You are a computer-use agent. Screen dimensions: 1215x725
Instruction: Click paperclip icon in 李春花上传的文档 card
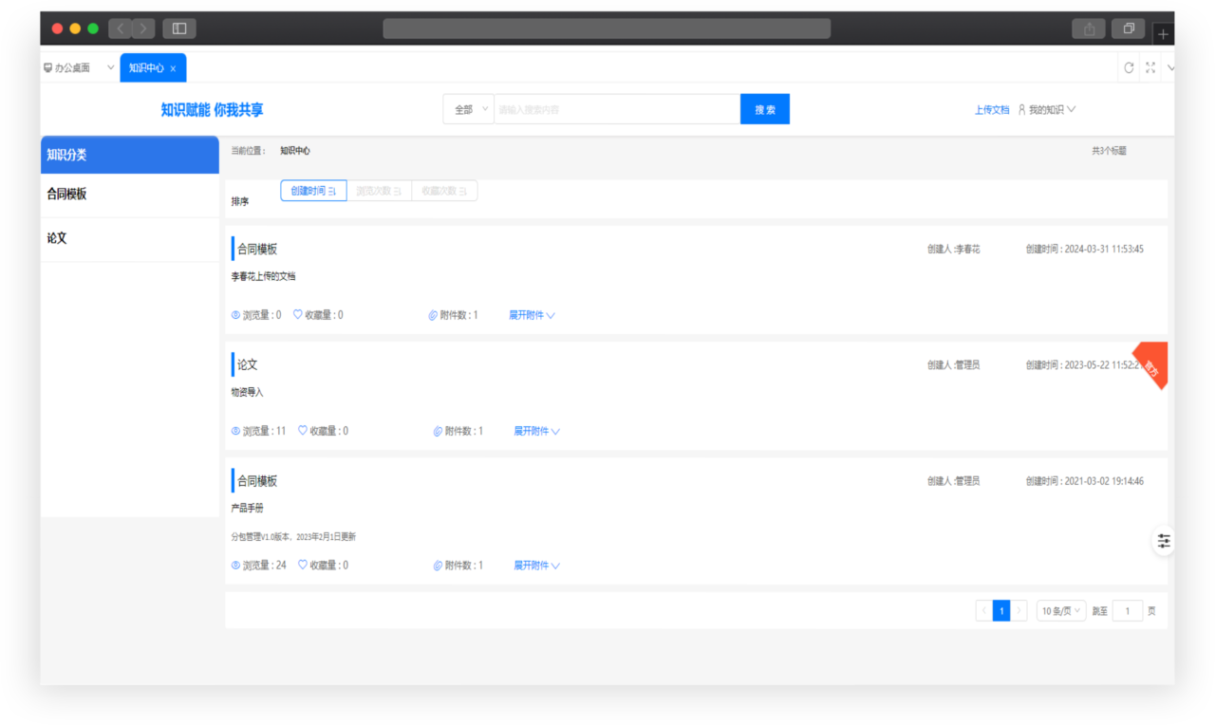tap(433, 315)
